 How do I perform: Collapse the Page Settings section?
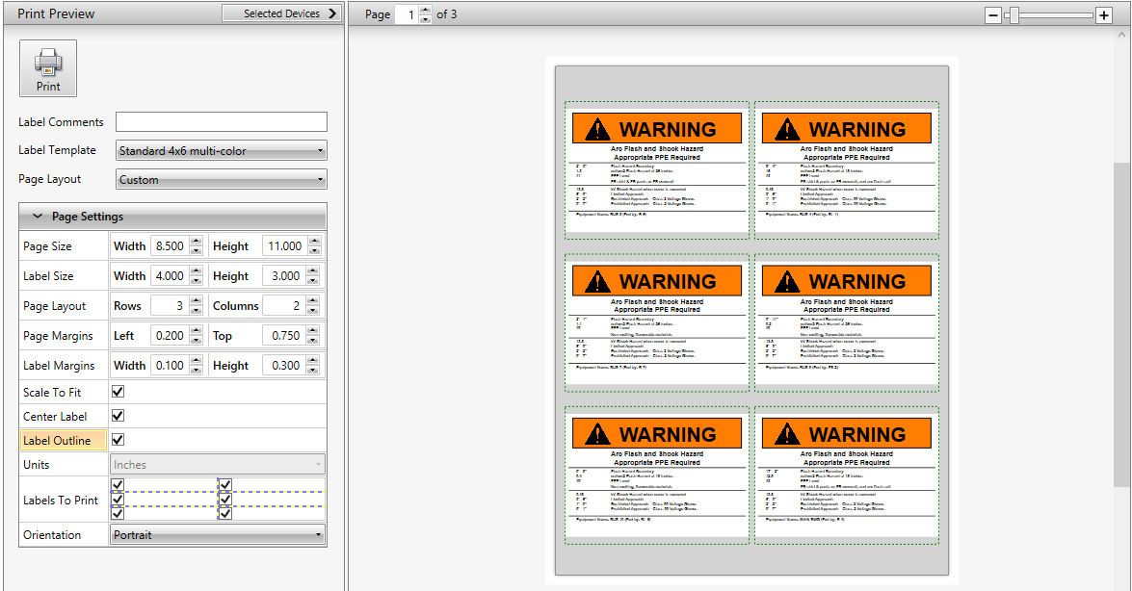pyautogui.click(x=38, y=216)
